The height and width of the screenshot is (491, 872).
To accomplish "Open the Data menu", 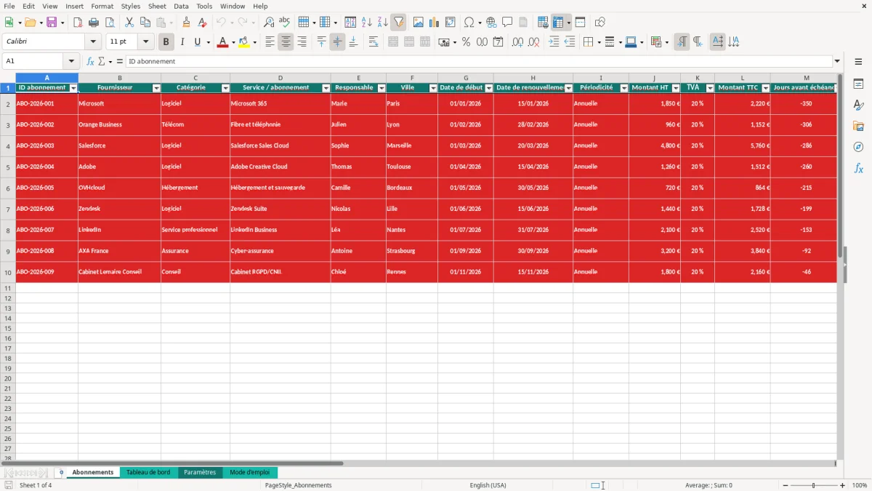I will tap(181, 6).
